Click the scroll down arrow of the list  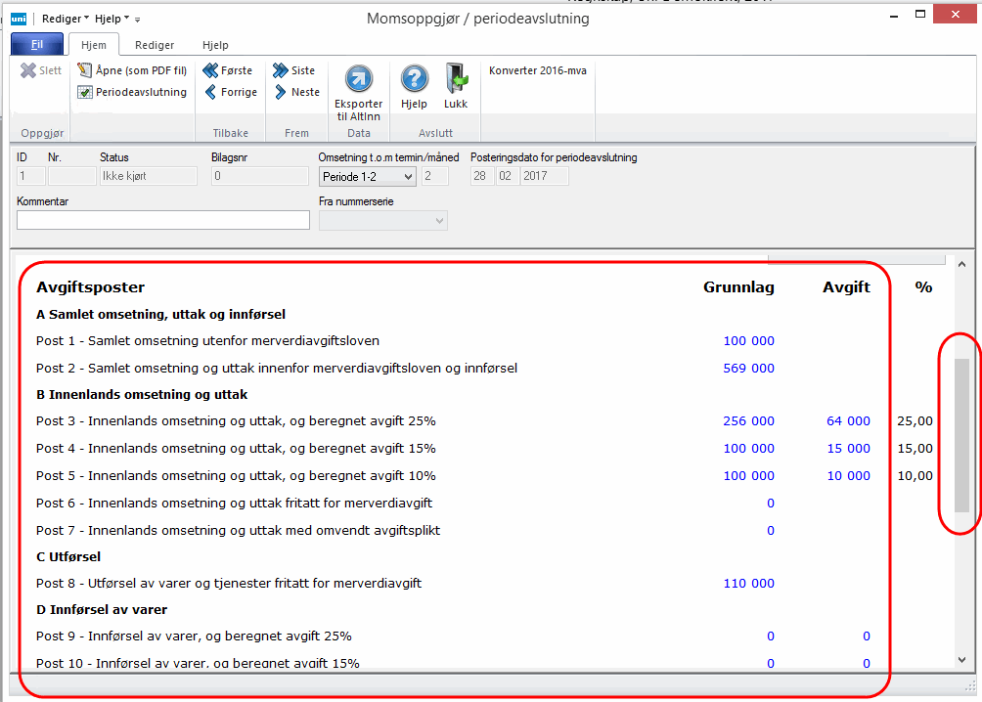click(961, 660)
